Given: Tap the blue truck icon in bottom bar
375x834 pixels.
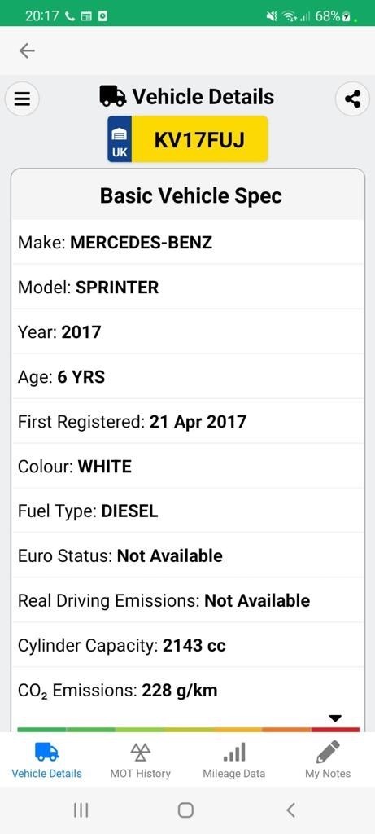Looking at the screenshot, I should tap(46, 753).
